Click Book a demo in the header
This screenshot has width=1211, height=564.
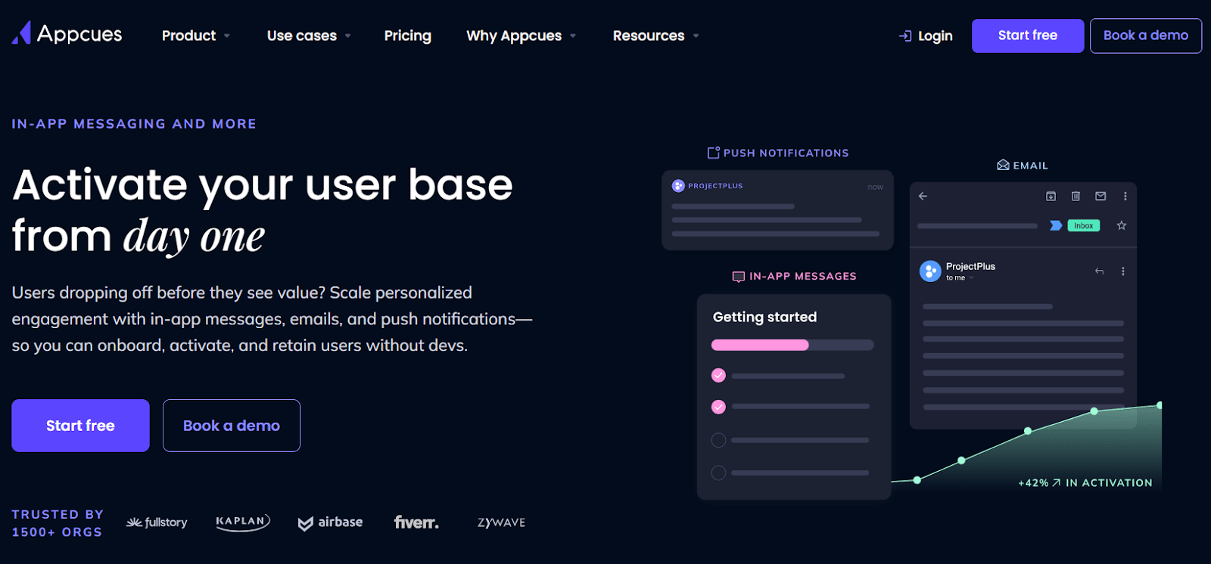pyautogui.click(x=1146, y=36)
